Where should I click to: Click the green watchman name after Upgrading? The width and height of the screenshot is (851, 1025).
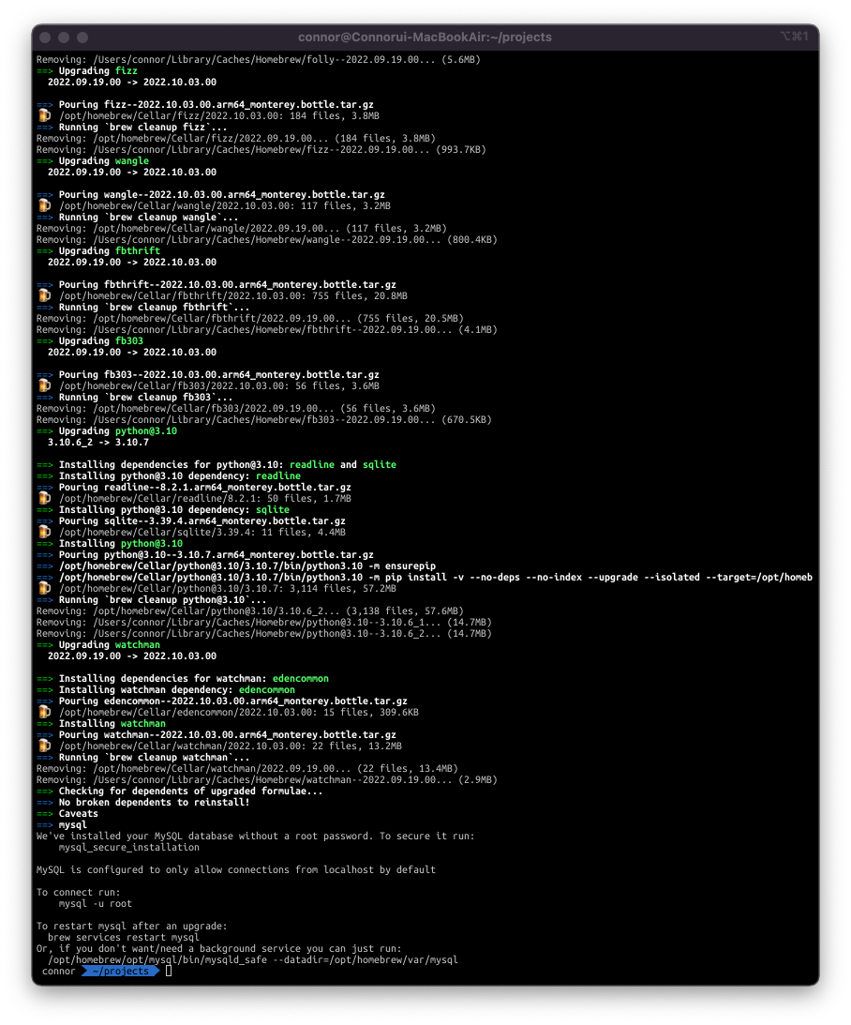138,644
